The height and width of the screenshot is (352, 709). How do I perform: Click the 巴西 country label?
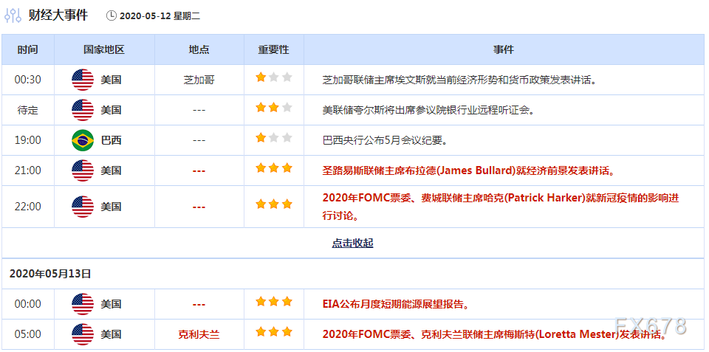coord(112,140)
